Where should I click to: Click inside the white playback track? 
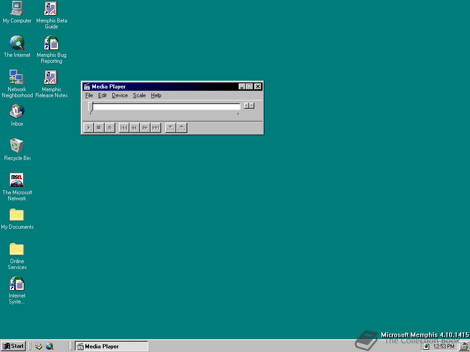click(x=166, y=106)
